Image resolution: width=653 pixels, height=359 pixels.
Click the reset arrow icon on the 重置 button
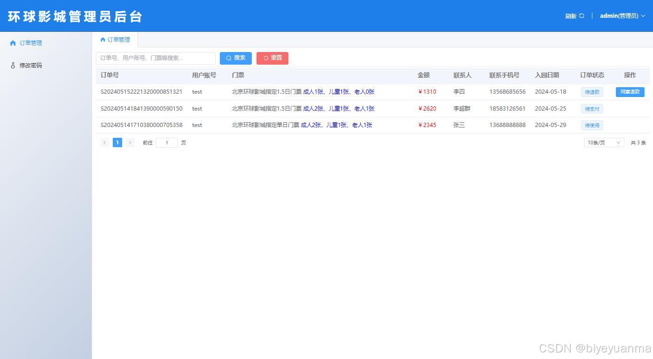click(x=265, y=58)
